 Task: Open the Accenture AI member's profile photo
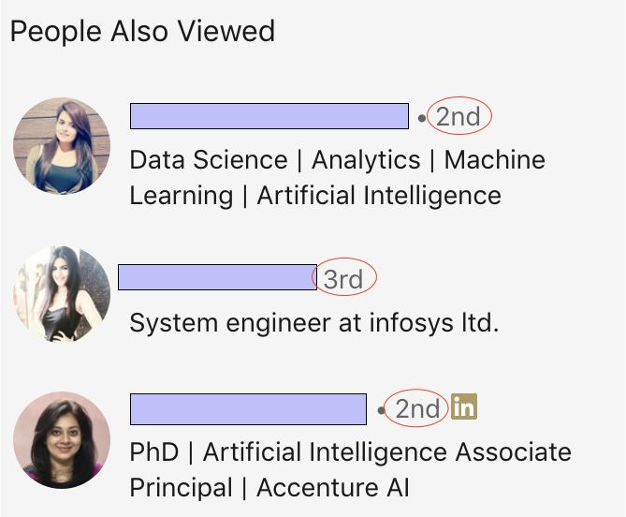click(x=62, y=440)
